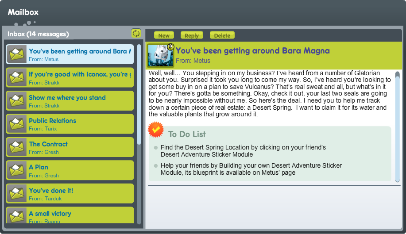Click envelope icon beside 'Public Relations'
Image resolution: width=406 pixels, height=234 pixels.
17,123
